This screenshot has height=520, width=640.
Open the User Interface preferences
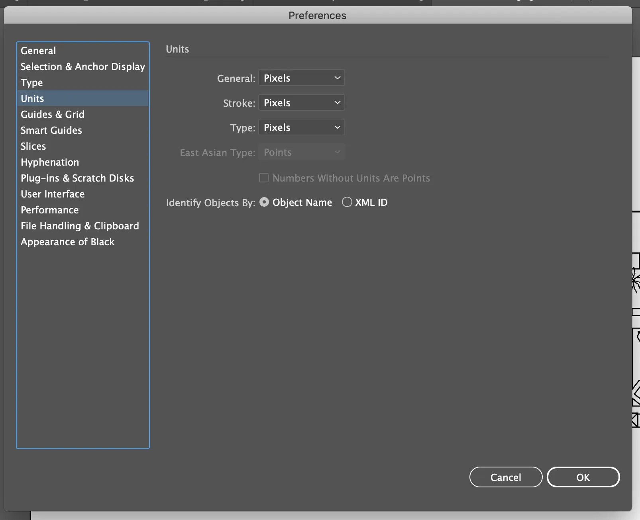coord(52,194)
